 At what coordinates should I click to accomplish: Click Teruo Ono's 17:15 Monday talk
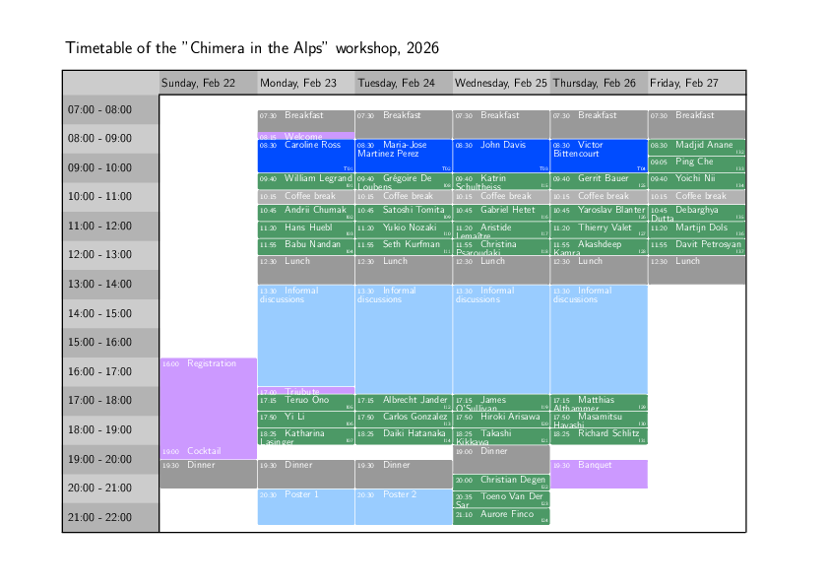coord(303,402)
